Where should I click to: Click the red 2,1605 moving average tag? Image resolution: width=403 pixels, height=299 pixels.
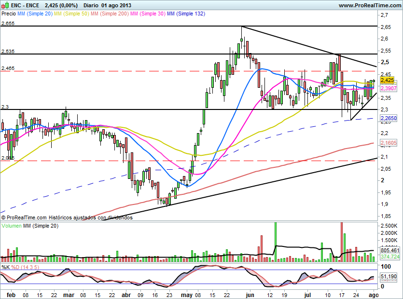(x=389, y=143)
